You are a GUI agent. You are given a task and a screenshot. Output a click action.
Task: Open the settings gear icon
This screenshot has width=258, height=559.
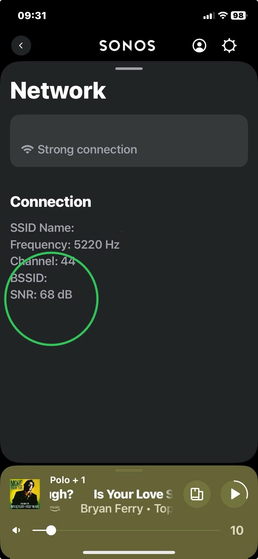pyautogui.click(x=229, y=46)
